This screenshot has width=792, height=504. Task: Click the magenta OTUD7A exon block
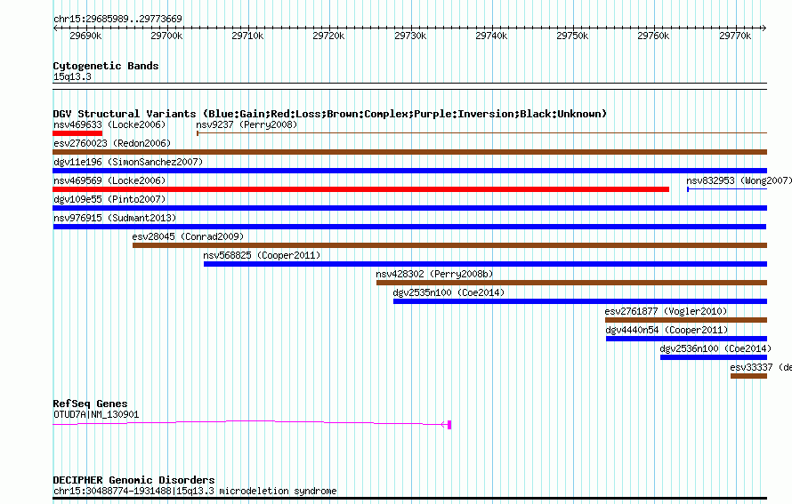coord(449,425)
